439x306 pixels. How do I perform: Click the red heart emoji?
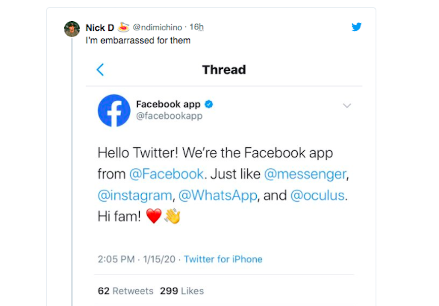(x=153, y=217)
